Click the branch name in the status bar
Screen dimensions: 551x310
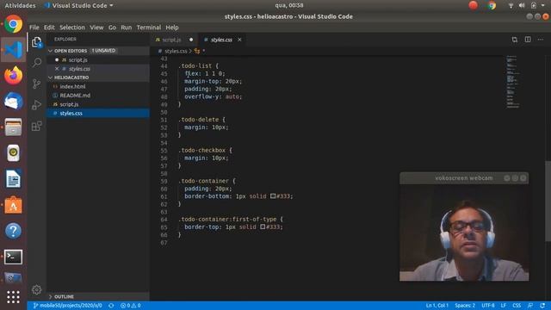click(x=68, y=306)
